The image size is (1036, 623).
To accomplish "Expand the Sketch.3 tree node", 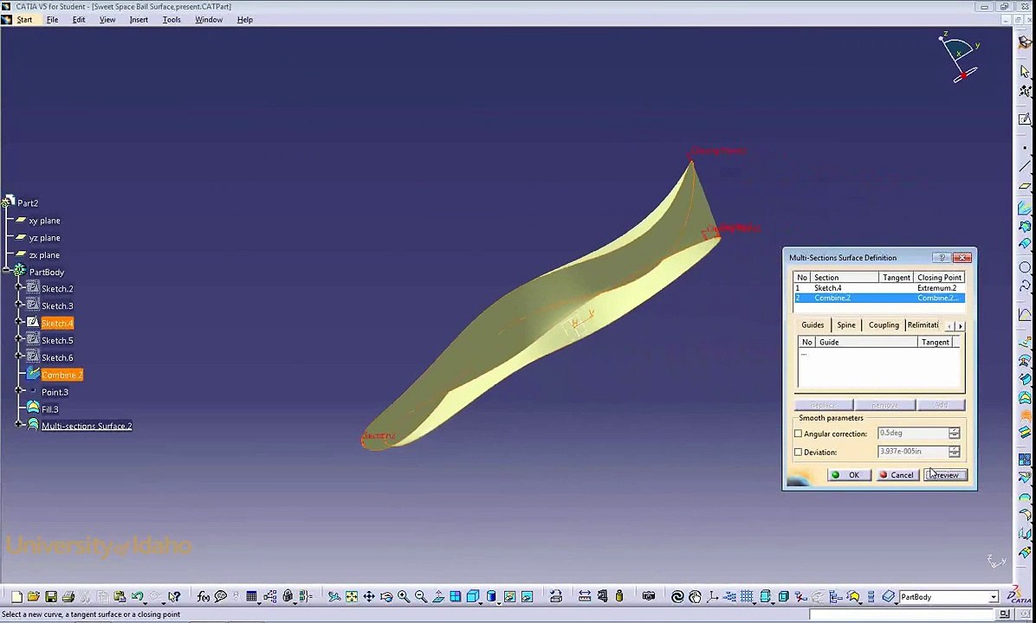I will (19, 305).
